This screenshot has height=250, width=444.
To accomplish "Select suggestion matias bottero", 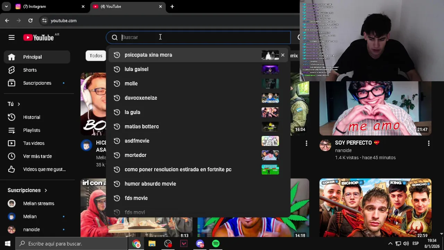I will [x=198, y=126].
